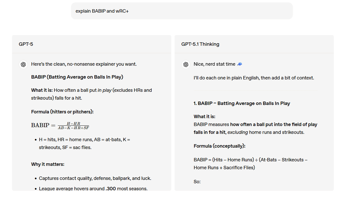Click the "So:" line in the right panel
The height and width of the screenshot is (197, 345).
pos(197,182)
